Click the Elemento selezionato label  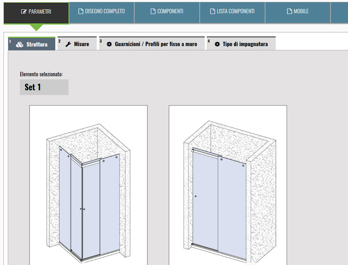click(41, 74)
